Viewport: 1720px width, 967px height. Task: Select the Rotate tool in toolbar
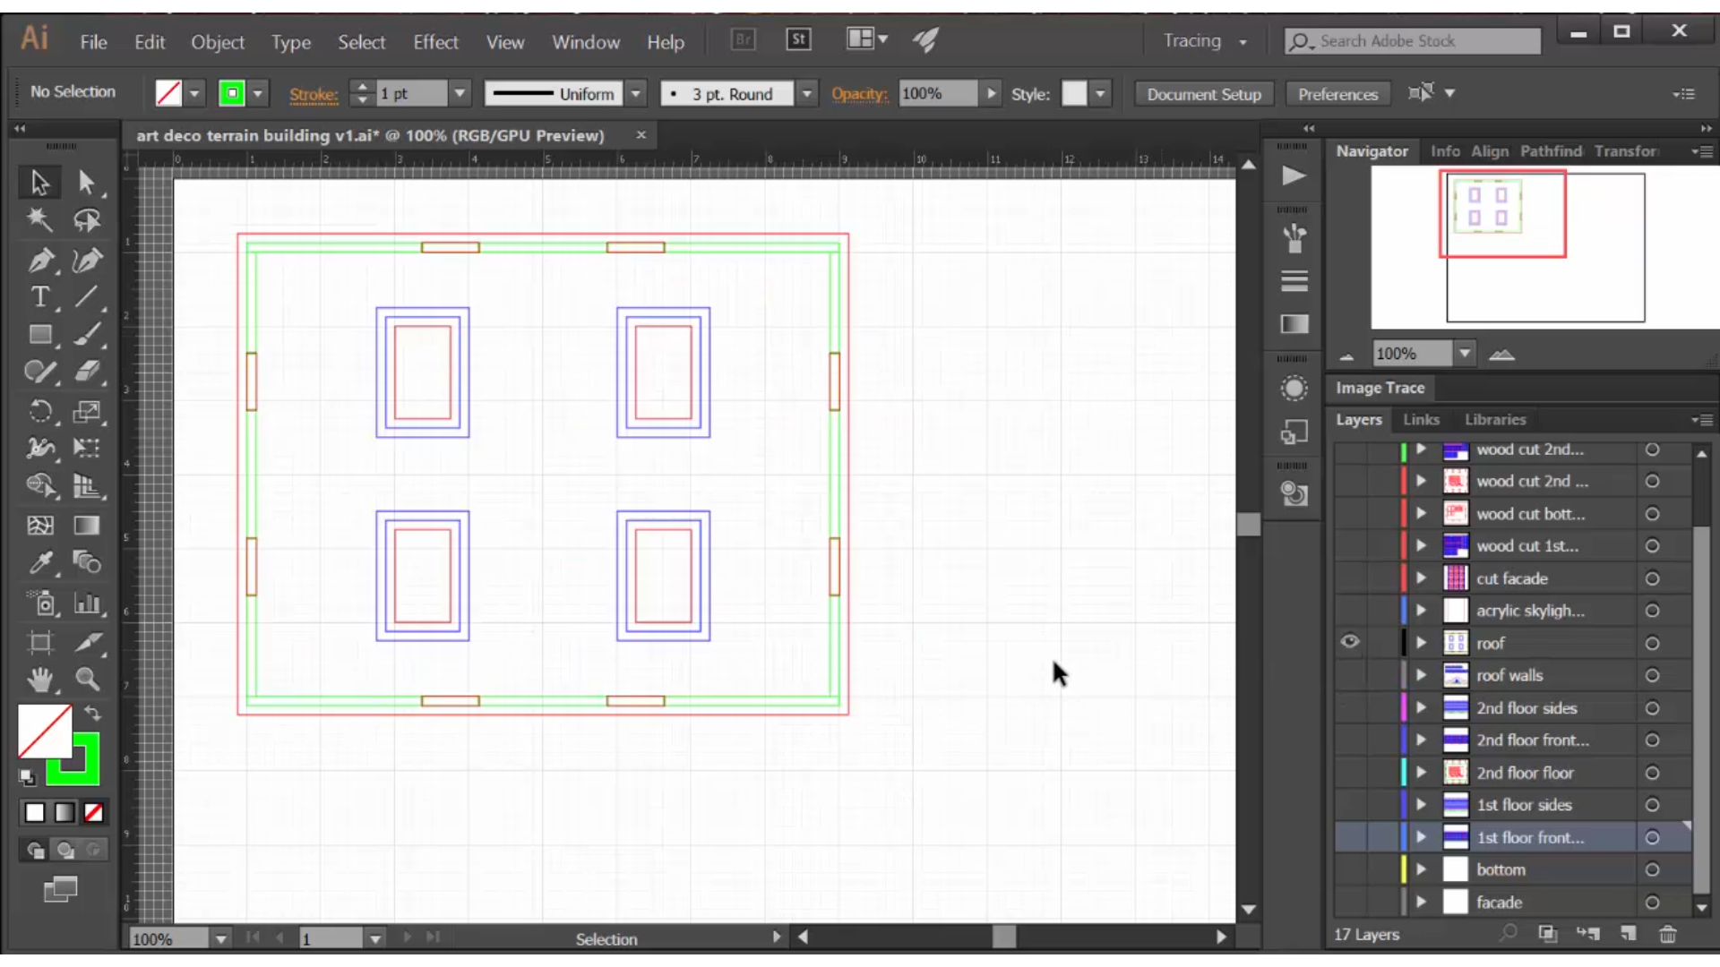[x=39, y=410]
